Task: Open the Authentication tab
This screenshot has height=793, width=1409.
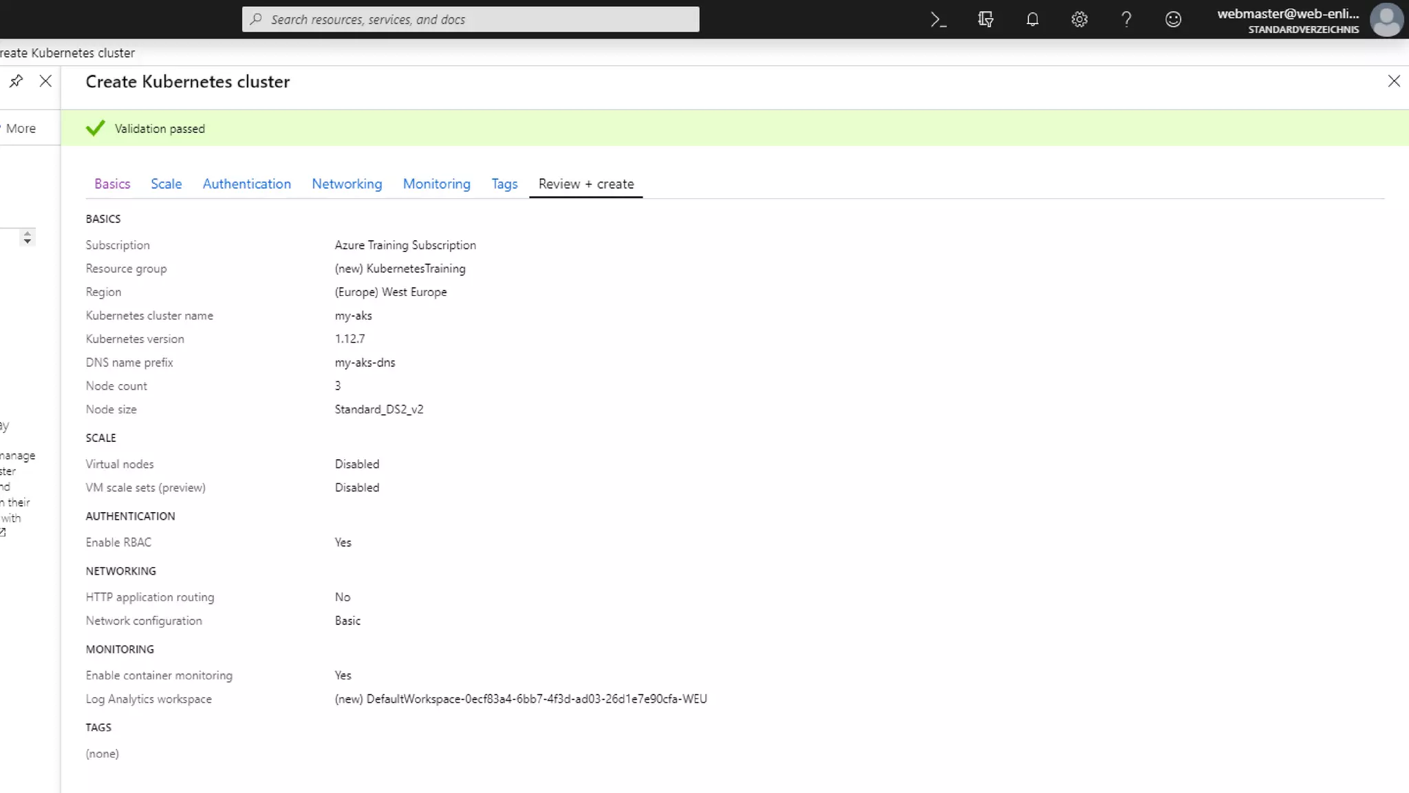Action: [246, 184]
